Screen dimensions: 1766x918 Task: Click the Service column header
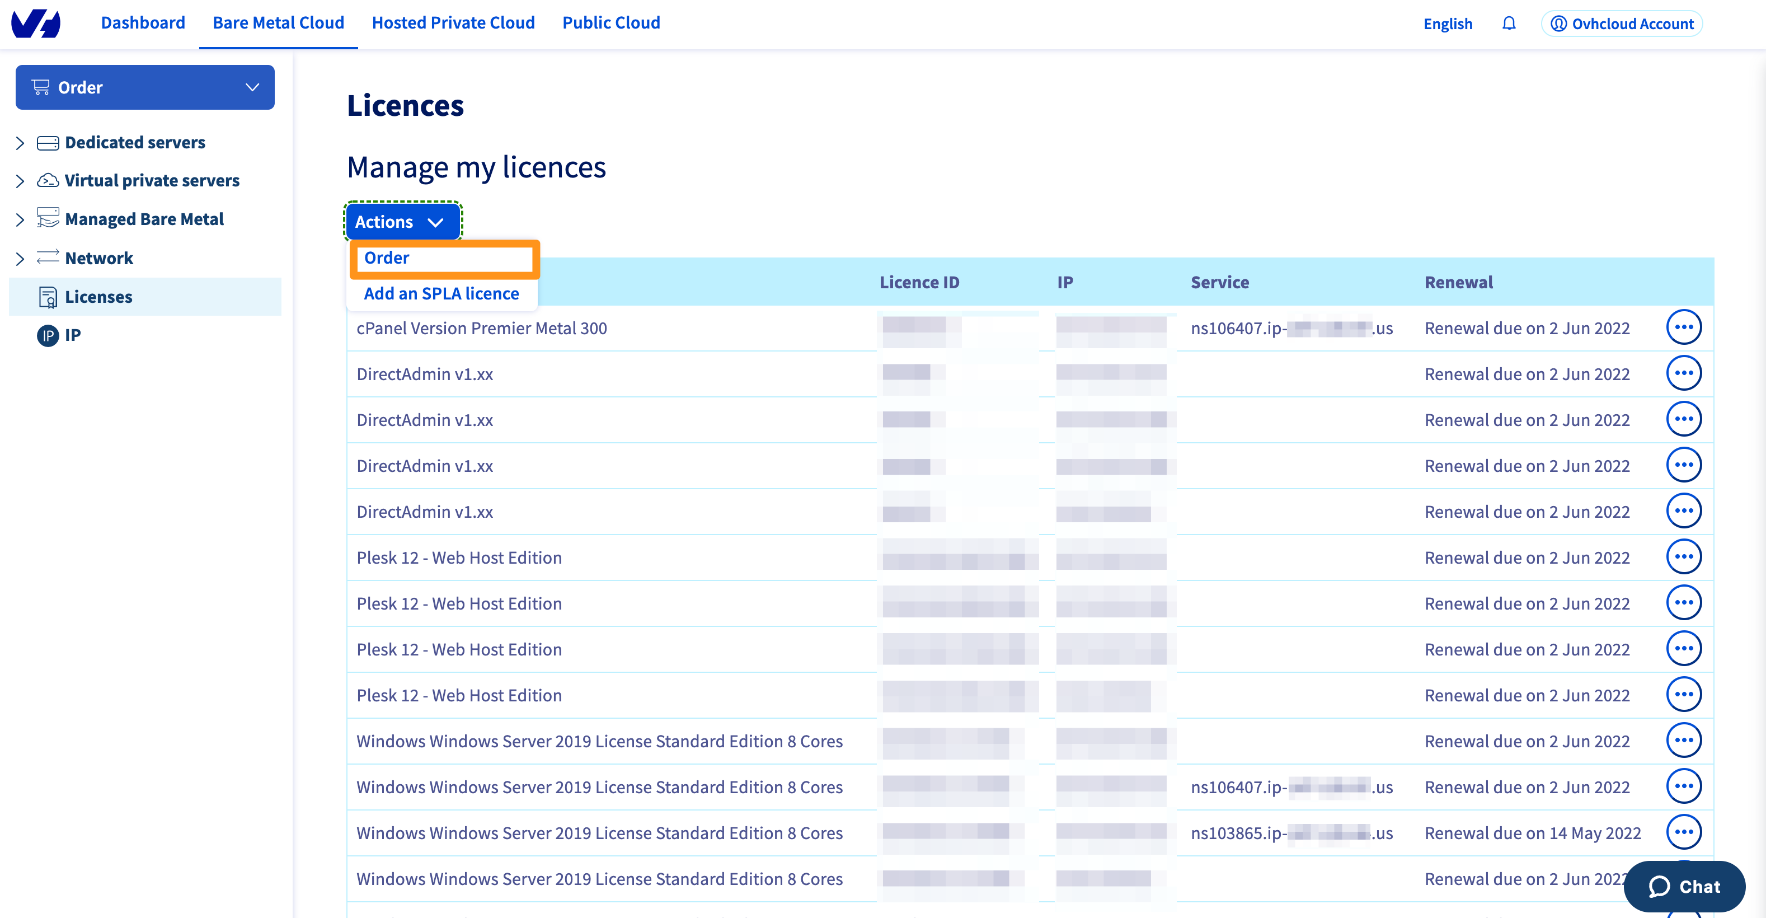tap(1219, 283)
